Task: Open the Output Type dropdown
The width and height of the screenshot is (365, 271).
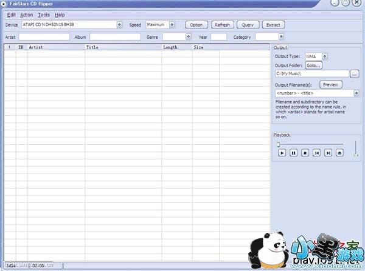Action: 324,56
